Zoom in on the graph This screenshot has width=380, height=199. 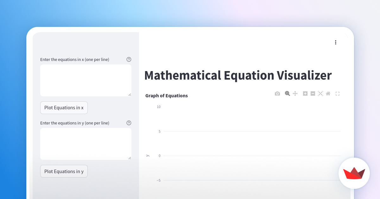tap(305, 93)
